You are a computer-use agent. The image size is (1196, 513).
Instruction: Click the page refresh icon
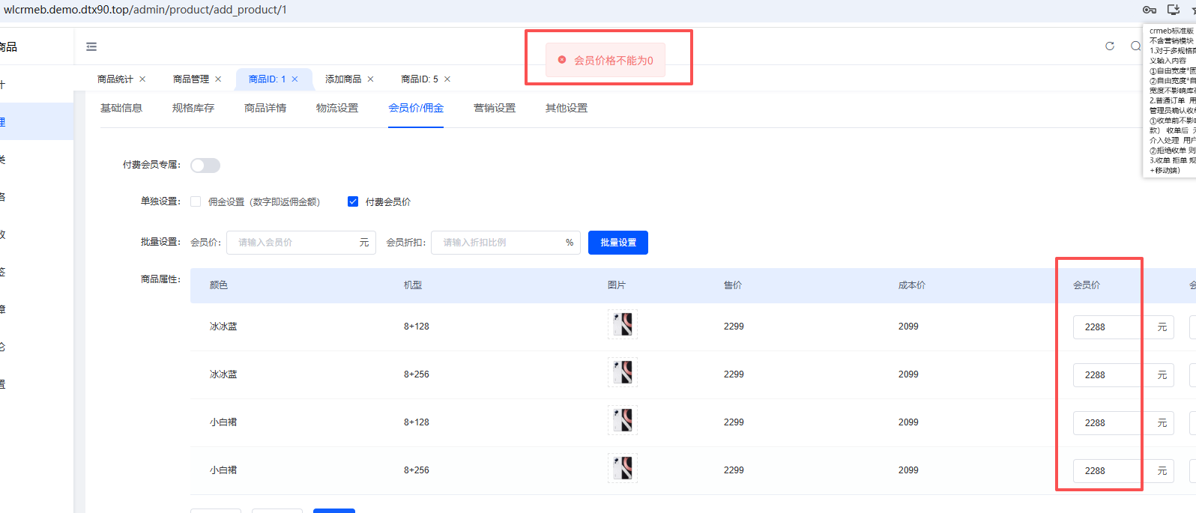(1110, 46)
